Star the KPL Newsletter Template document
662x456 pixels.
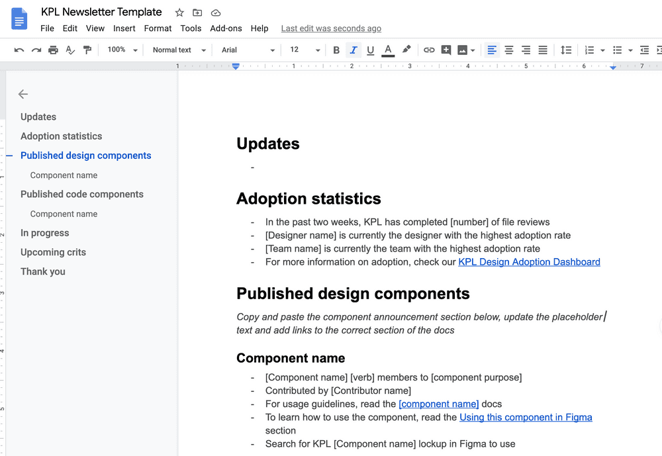[179, 12]
